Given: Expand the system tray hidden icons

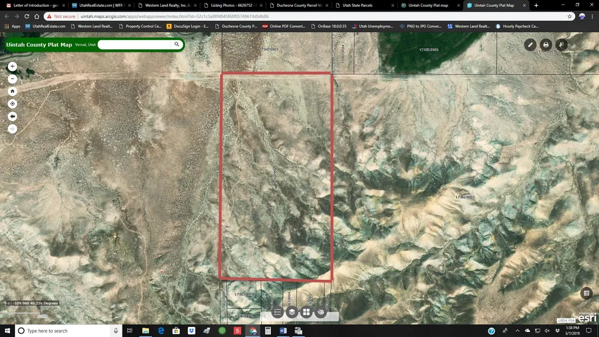Looking at the screenshot, I should pos(516,331).
